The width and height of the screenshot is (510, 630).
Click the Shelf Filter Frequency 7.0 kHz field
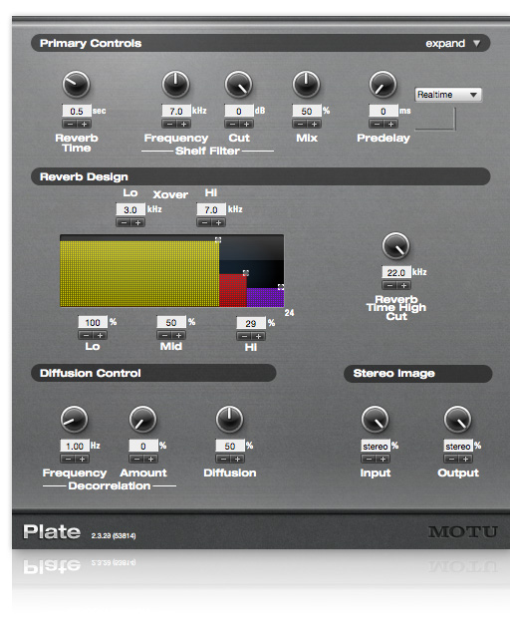(x=176, y=111)
